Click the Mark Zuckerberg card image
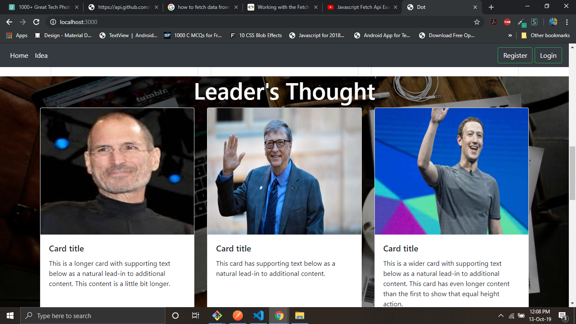 [452, 171]
